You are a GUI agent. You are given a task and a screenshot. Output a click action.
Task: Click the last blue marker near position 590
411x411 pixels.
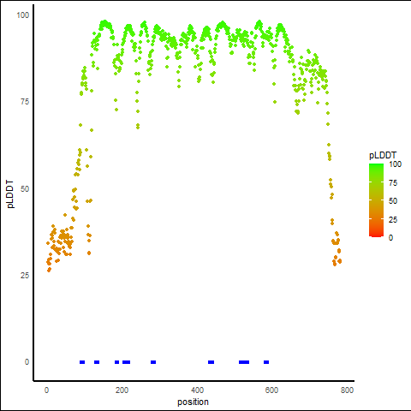coord(266,362)
